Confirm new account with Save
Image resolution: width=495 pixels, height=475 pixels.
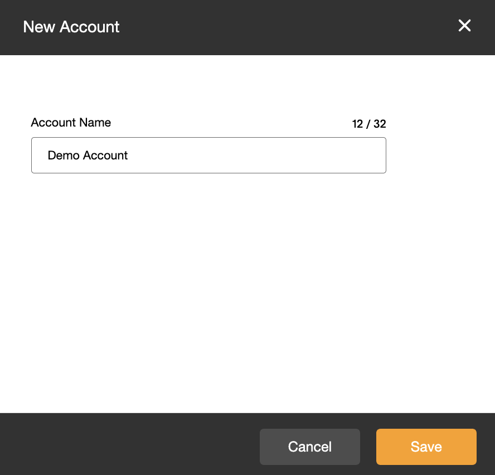[x=426, y=447]
